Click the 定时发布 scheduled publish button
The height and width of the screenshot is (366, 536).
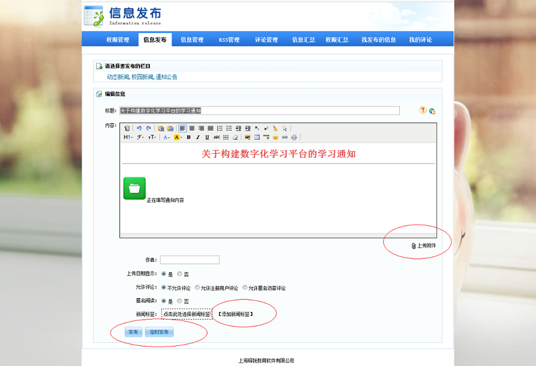(158, 332)
